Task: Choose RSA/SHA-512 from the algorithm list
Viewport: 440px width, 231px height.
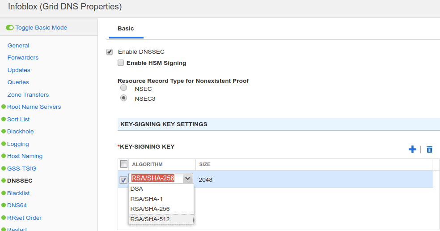Action: pos(150,219)
